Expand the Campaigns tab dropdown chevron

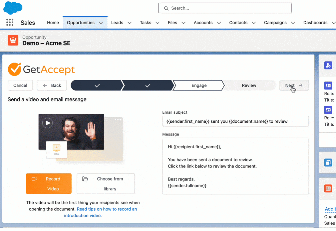coord(293,23)
